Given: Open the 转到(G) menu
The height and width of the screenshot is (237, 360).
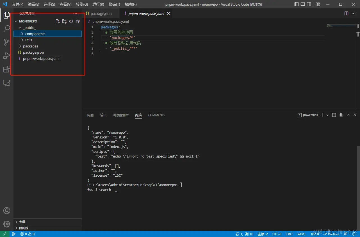Looking at the screenshot, I should (82, 4).
